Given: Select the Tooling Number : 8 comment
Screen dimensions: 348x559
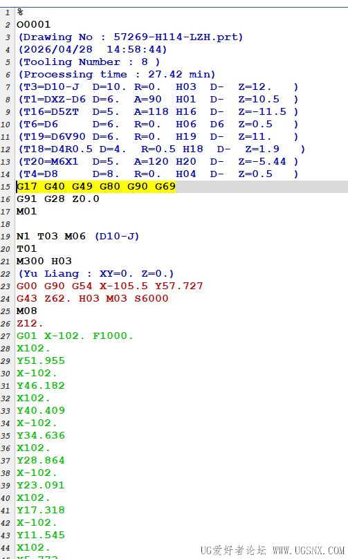Looking at the screenshot, I should tap(89, 62).
